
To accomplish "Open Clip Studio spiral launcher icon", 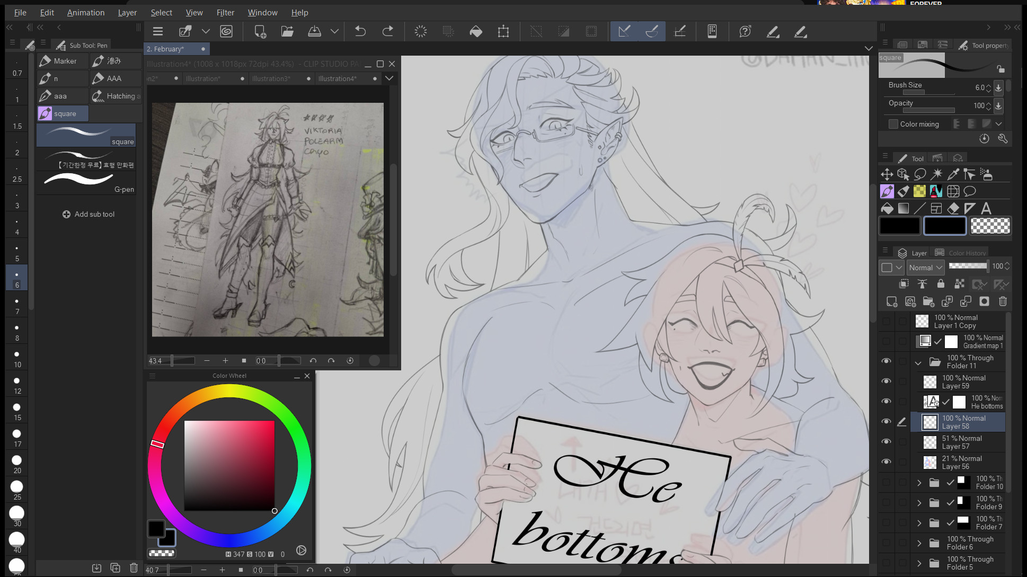I will pos(226,31).
